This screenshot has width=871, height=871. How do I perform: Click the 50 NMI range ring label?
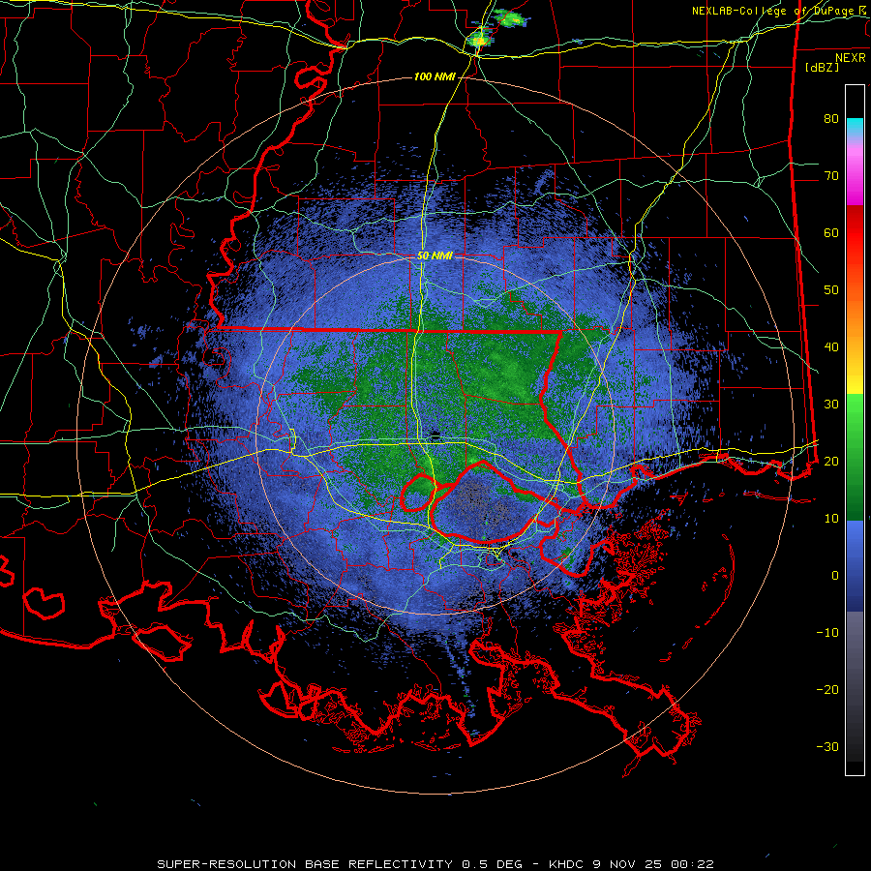(x=435, y=256)
